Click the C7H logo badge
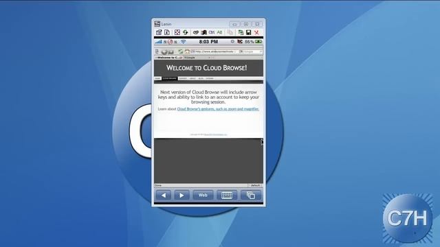Image resolution: width=440 pixels, height=247 pixels. click(408, 218)
